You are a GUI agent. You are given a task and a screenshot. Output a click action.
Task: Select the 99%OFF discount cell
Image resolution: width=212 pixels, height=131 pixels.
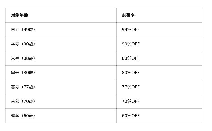[131, 29]
